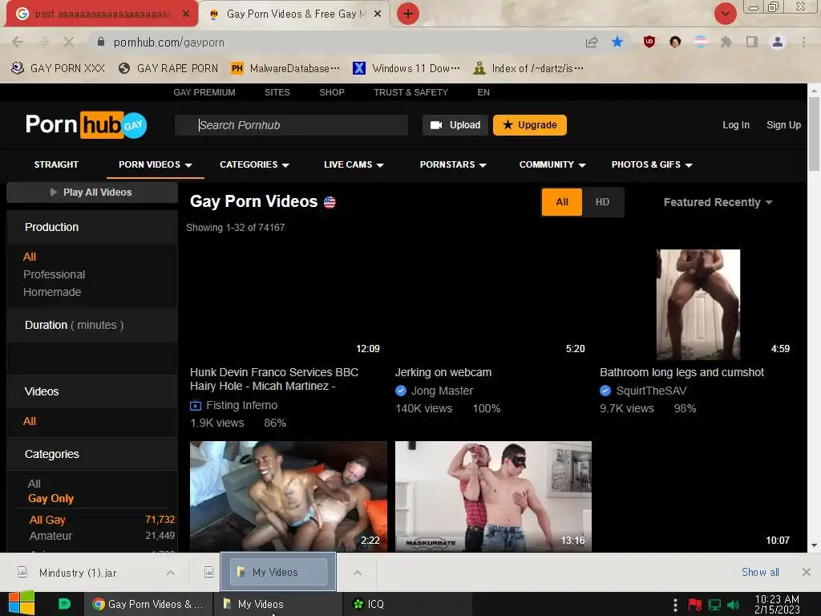This screenshot has height=616, width=821.
Task: Select All under Videos filter
Action: pyautogui.click(x=30, y=421)
